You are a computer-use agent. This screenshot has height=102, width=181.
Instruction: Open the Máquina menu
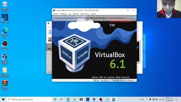(64, 14)
